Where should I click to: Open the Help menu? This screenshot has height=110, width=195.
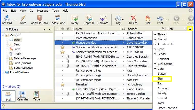[x=66, y=11]
